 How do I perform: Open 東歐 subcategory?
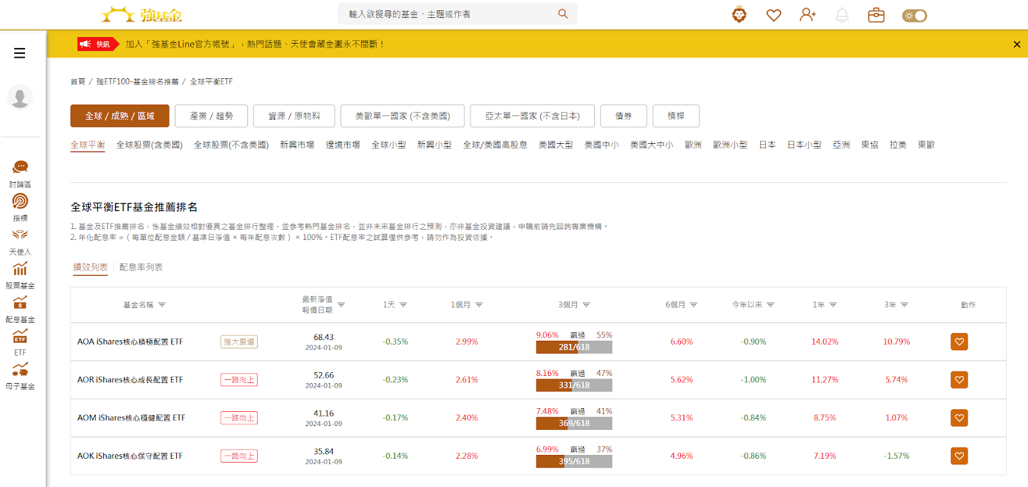coord(926,145)
